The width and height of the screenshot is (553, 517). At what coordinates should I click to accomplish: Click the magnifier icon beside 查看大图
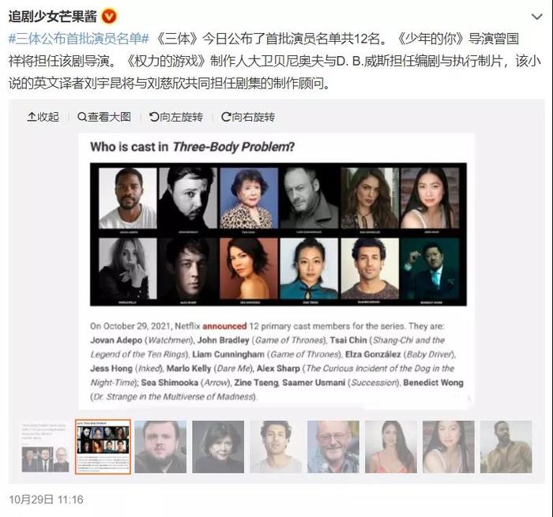(82, 117)
